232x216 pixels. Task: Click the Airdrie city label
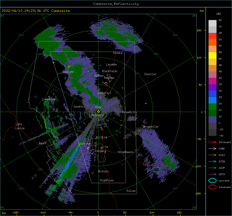102,137
